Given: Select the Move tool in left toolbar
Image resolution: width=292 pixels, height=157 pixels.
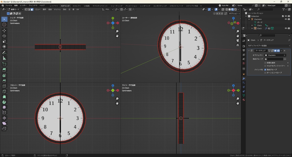Looking at the screenshot, I should [x=4, y=30].
